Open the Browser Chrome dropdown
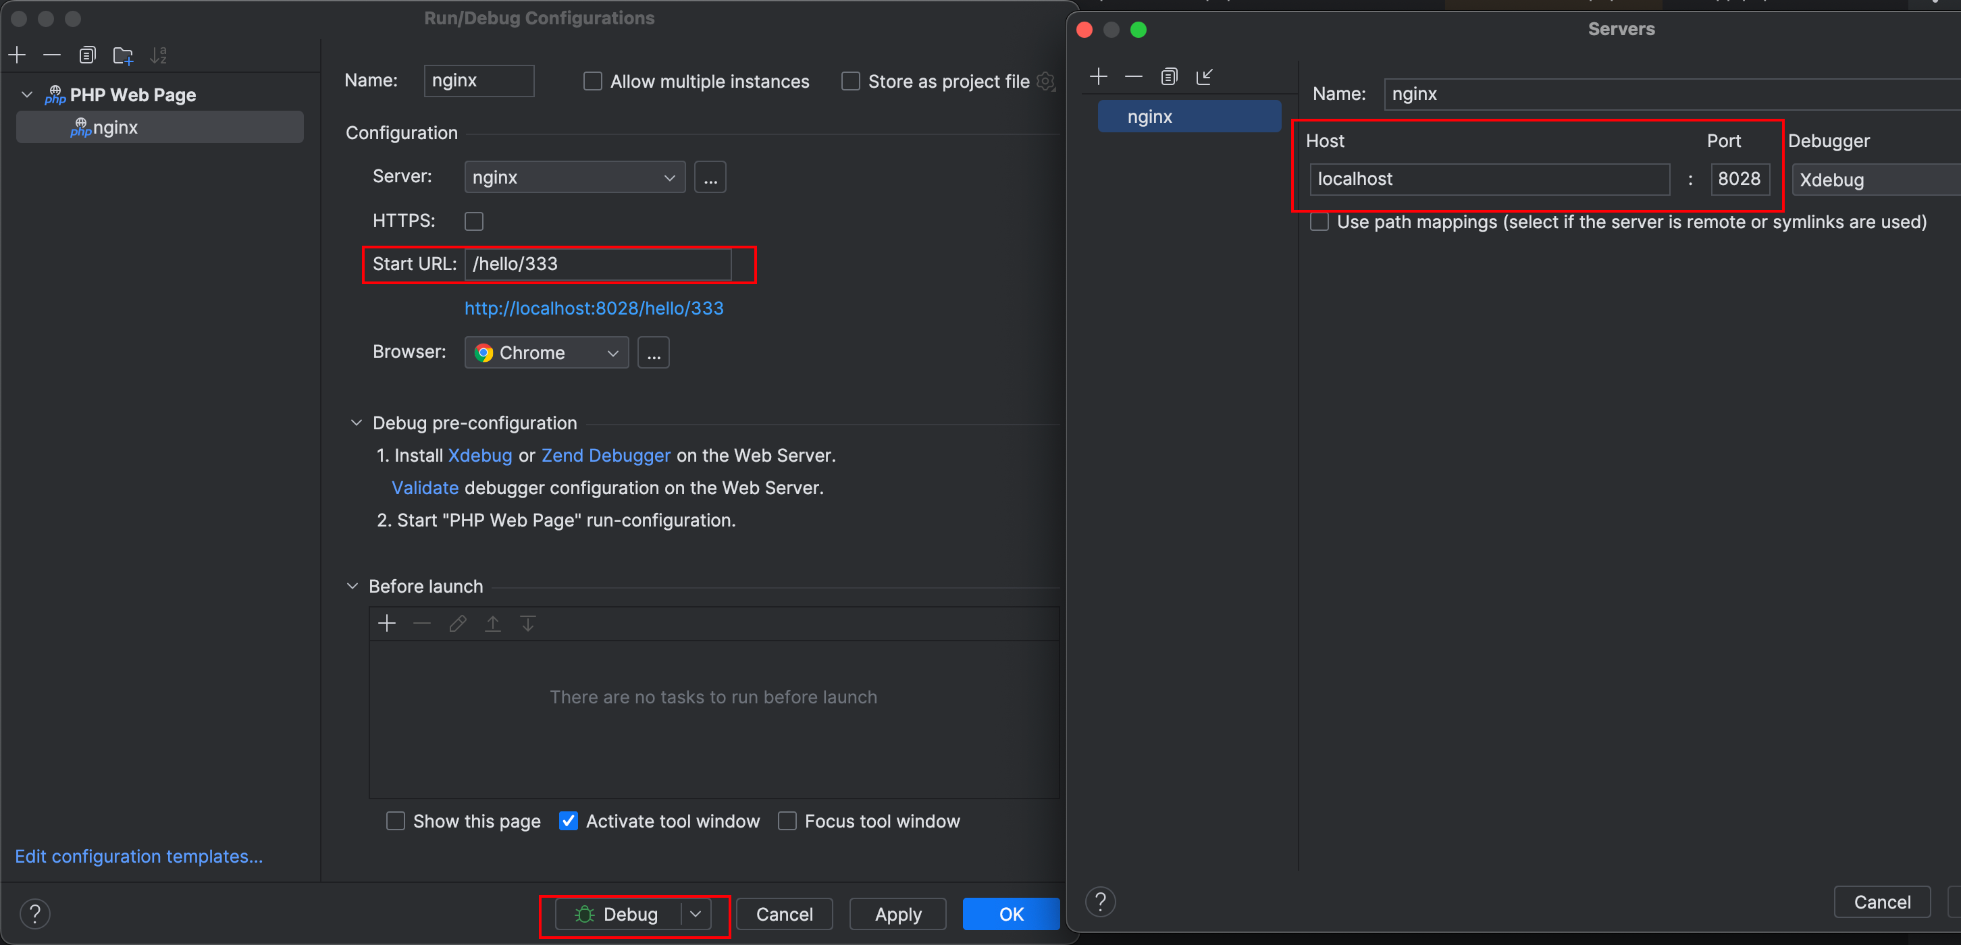1961x945 pixels. point(546,353)
